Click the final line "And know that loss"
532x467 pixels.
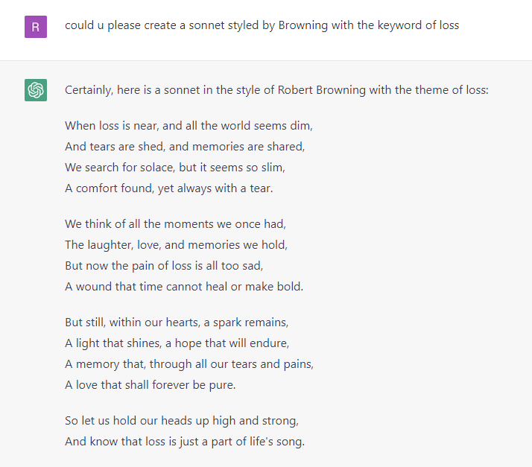[185, 441]
